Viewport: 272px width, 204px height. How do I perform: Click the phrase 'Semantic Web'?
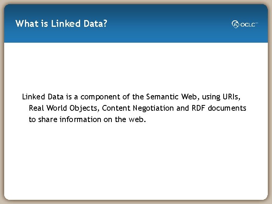point(167,97)
